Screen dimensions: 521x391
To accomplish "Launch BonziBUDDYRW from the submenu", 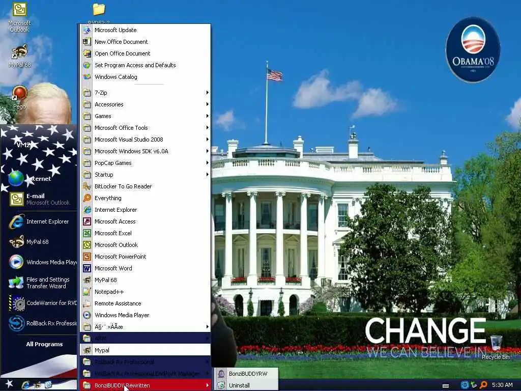I will click(246, 374).
